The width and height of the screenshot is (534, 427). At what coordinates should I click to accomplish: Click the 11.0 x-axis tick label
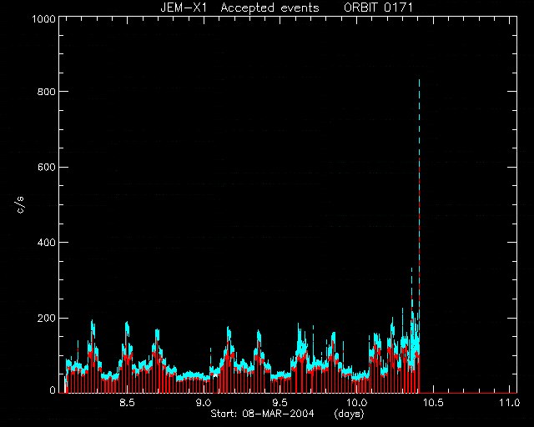click(x=509, y=403)
